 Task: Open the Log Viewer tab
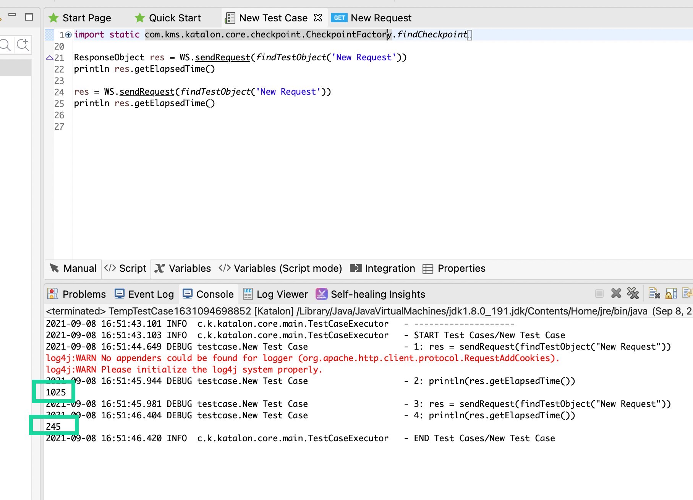[x=275, y=294]
